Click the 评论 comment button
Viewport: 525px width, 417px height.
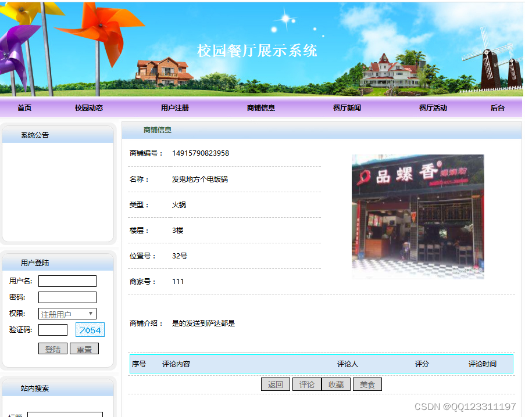(307, 384)
